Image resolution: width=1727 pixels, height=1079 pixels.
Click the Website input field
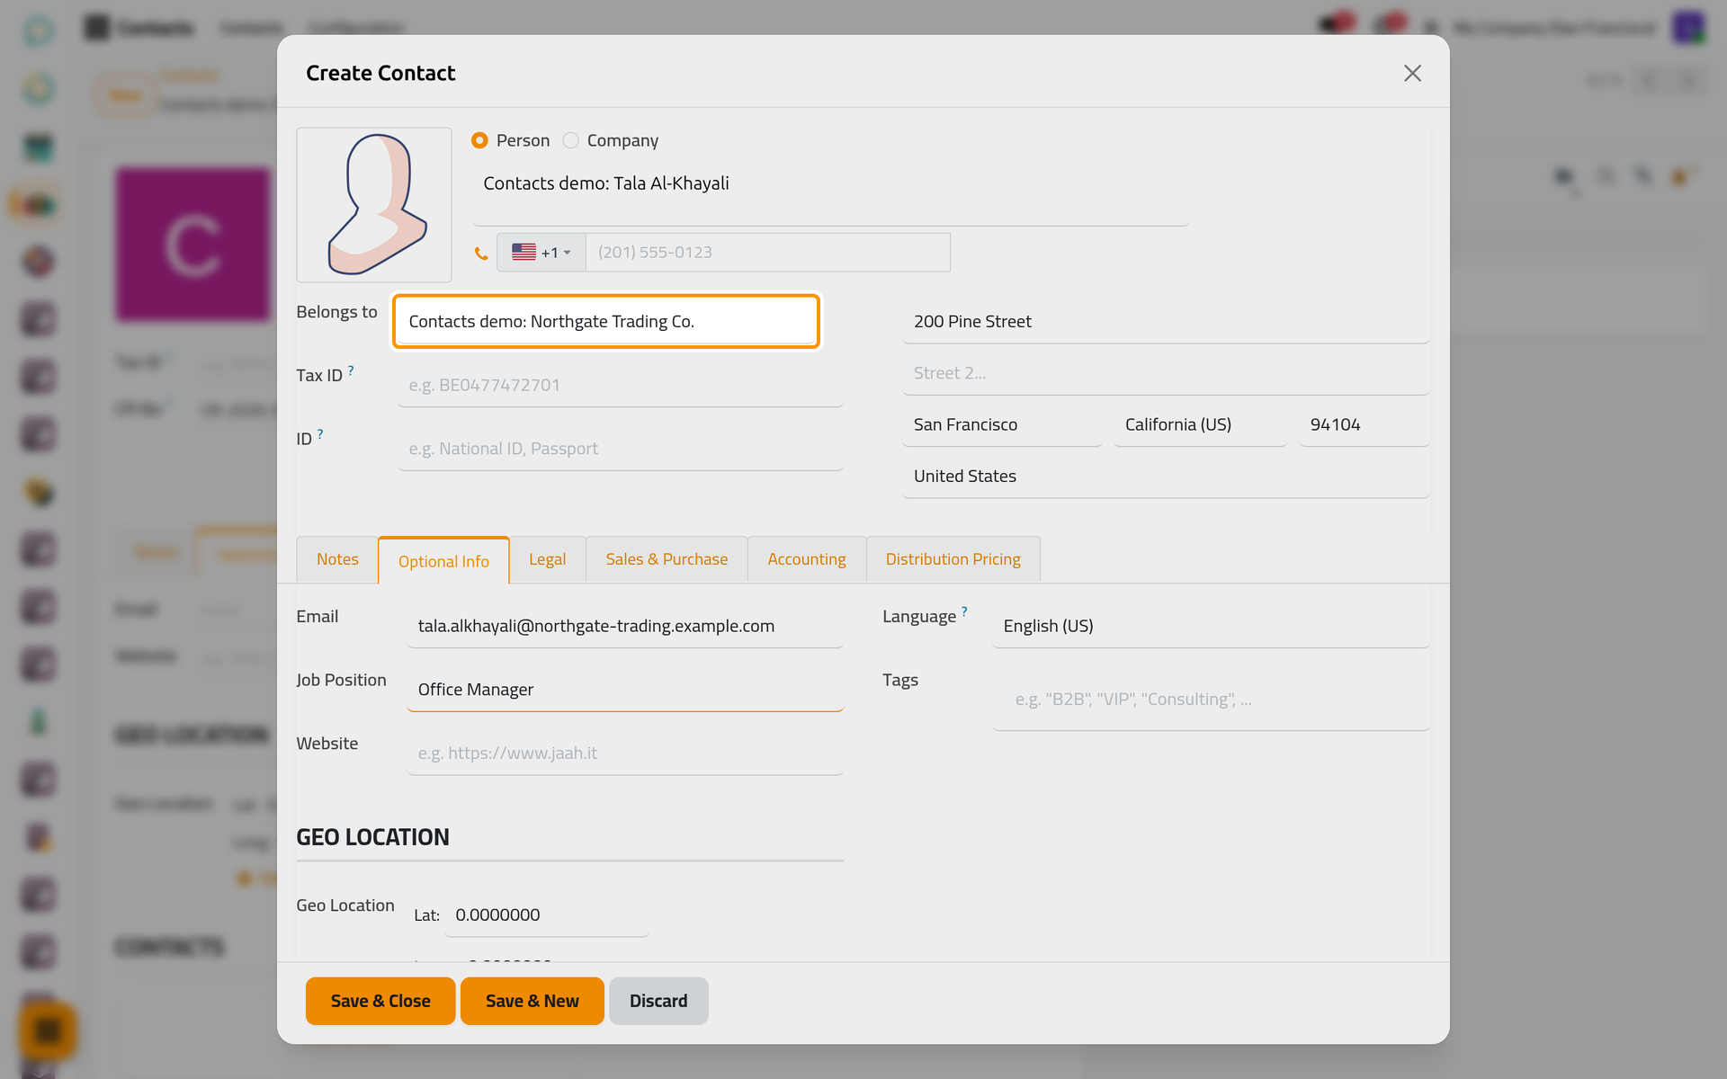click(x=625, y=754)
